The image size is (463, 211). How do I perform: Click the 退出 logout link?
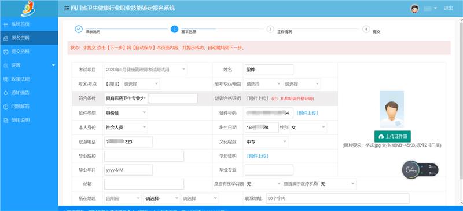(x=448, y=8)
